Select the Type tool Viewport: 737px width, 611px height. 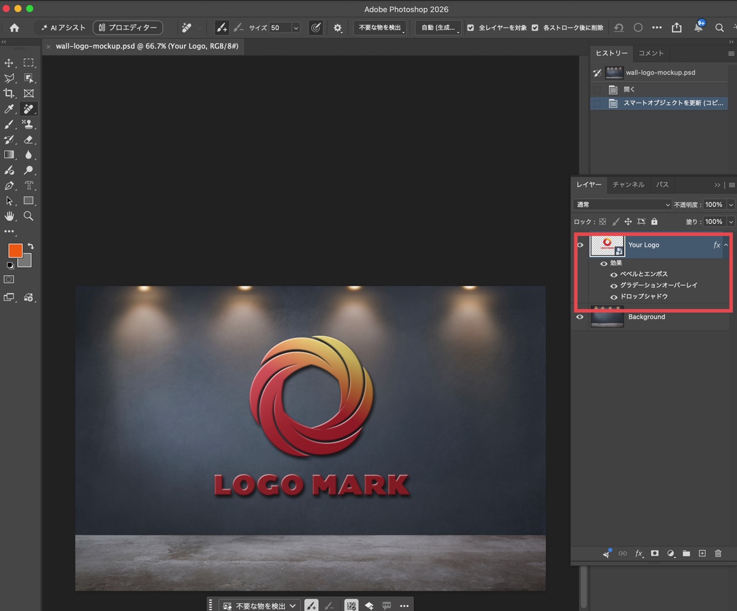(x=28, y=186)
